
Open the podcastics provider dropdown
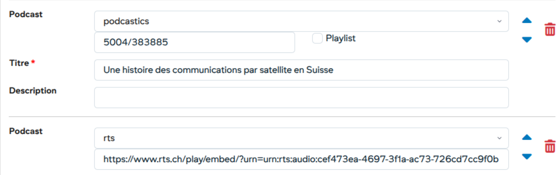point(294,21)
